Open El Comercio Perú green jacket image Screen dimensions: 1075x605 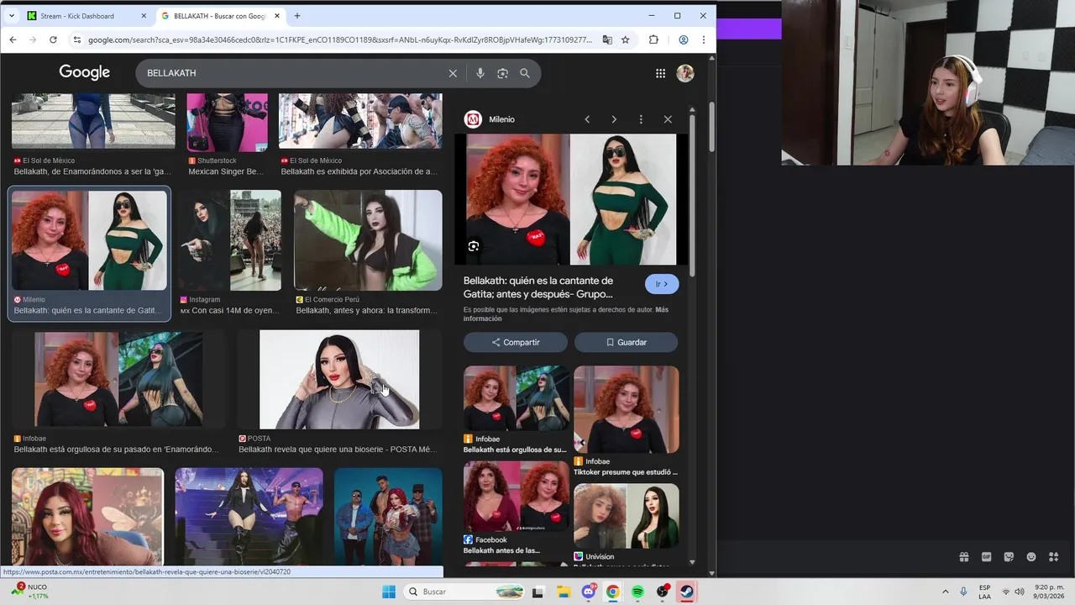tap(368, 240)
